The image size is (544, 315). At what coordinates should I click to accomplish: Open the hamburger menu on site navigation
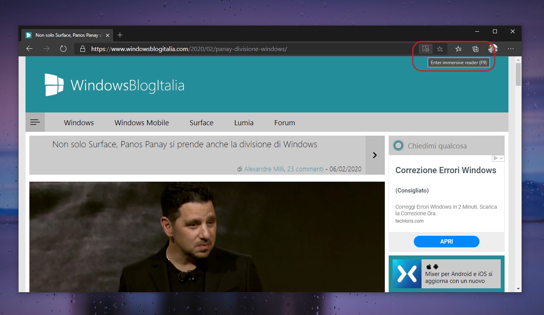pos(35,122)
